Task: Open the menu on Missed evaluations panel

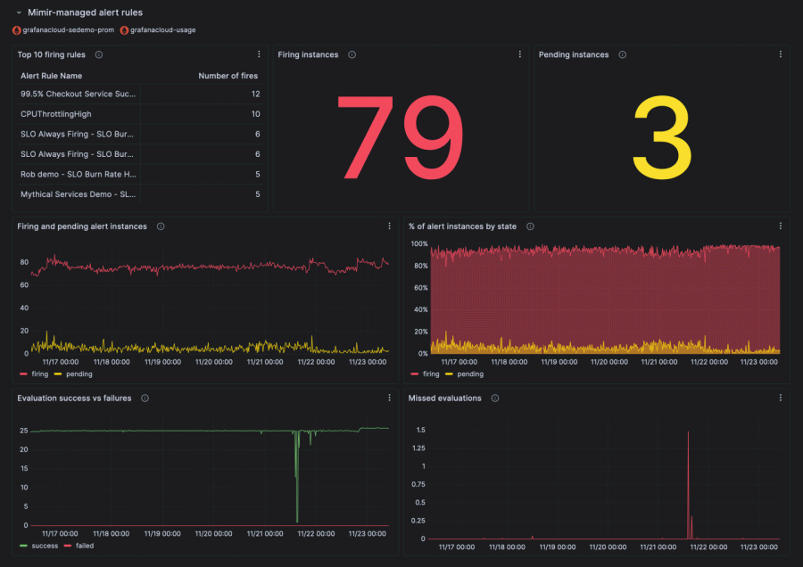Action: tap(781, 399)
